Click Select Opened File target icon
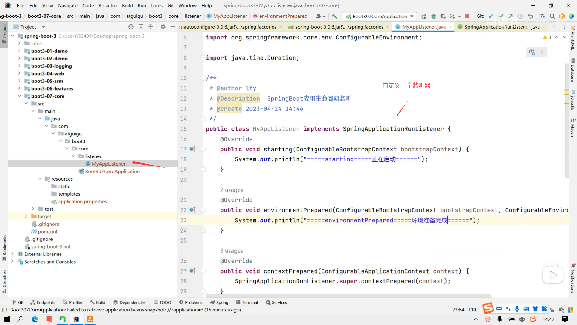This screenshot has width=577, height=325. click(131, 27)
